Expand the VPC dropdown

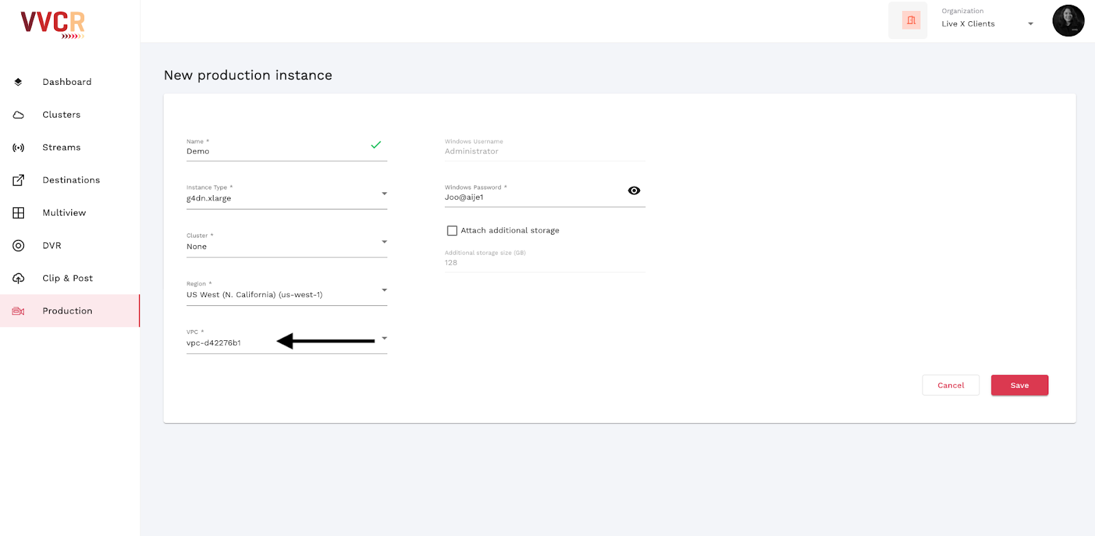[x=385, y=338]
